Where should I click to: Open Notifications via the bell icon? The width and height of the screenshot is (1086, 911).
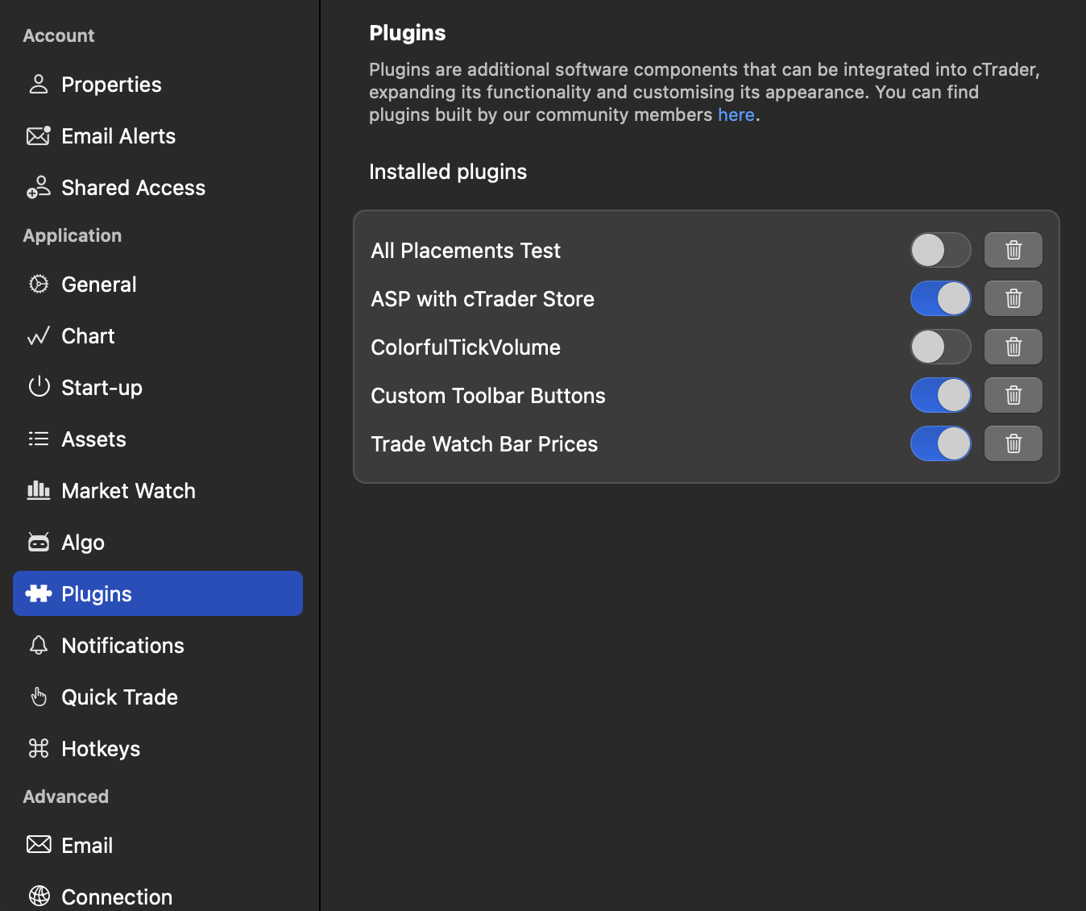click(38, 645)
